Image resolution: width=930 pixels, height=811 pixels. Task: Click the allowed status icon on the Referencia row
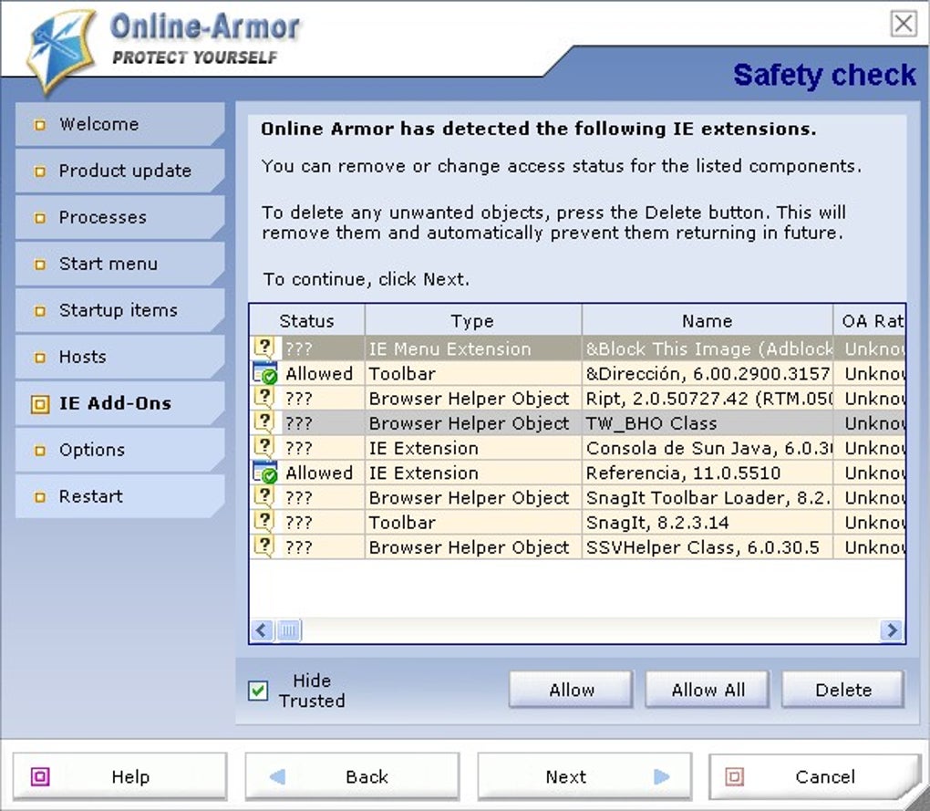[264, 473]
